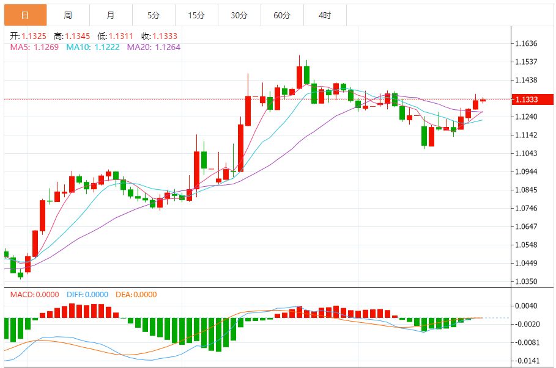Open the 15分 timeframe tab
556x368 pixels.
tap(196, 15)
